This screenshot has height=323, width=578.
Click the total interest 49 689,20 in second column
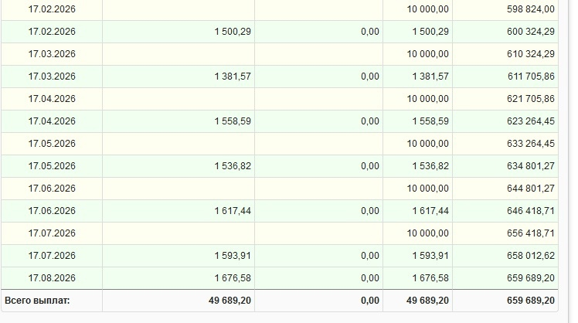(229, 301)
